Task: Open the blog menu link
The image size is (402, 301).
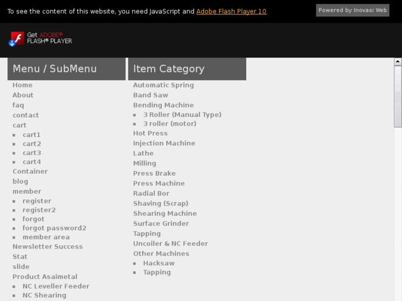Action: 20,181
